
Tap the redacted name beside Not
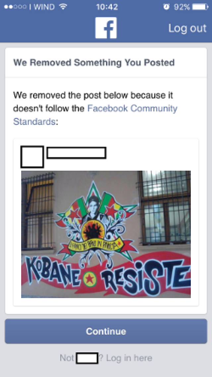87,358
